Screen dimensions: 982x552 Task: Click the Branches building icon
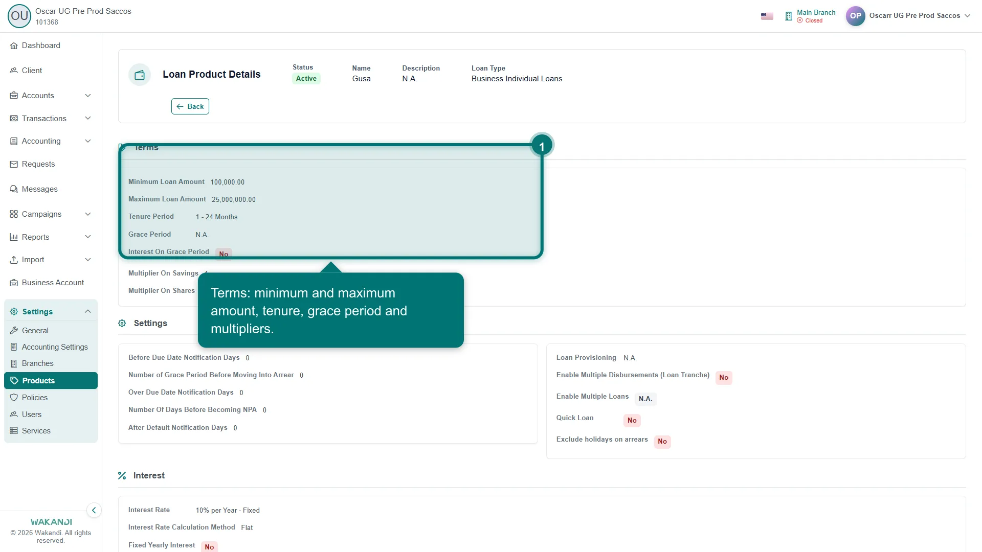pos(14,363)
